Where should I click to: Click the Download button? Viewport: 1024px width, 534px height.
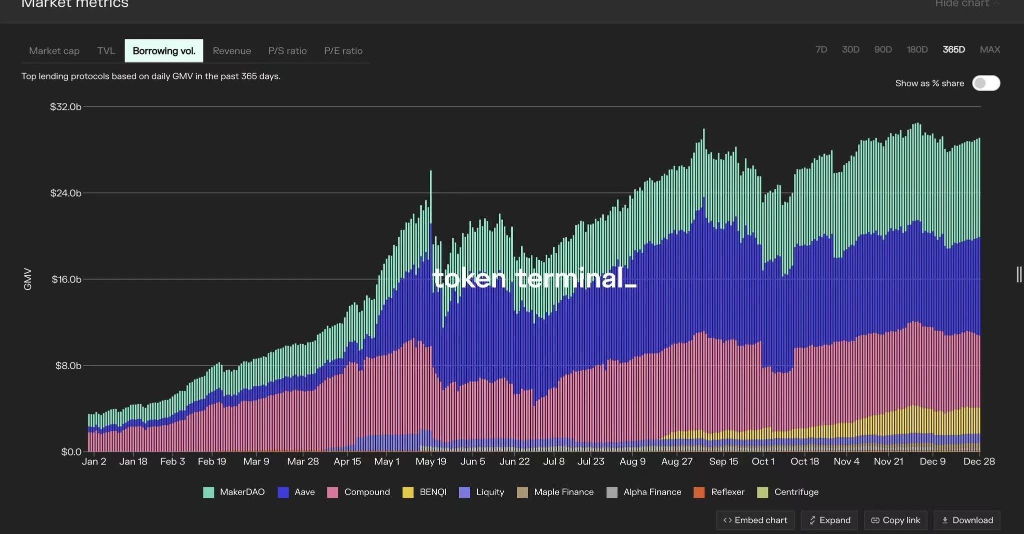[x=967, y=520]
